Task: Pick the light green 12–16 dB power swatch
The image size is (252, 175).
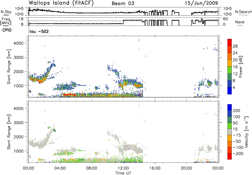Action: pos(230,70)
